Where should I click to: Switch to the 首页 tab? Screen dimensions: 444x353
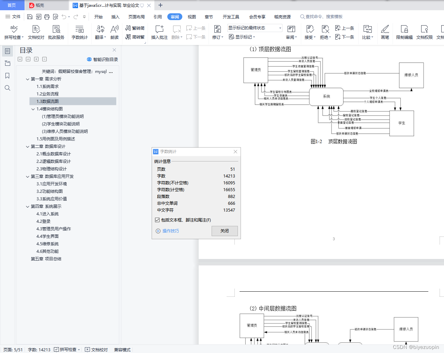tap(12, 5)
